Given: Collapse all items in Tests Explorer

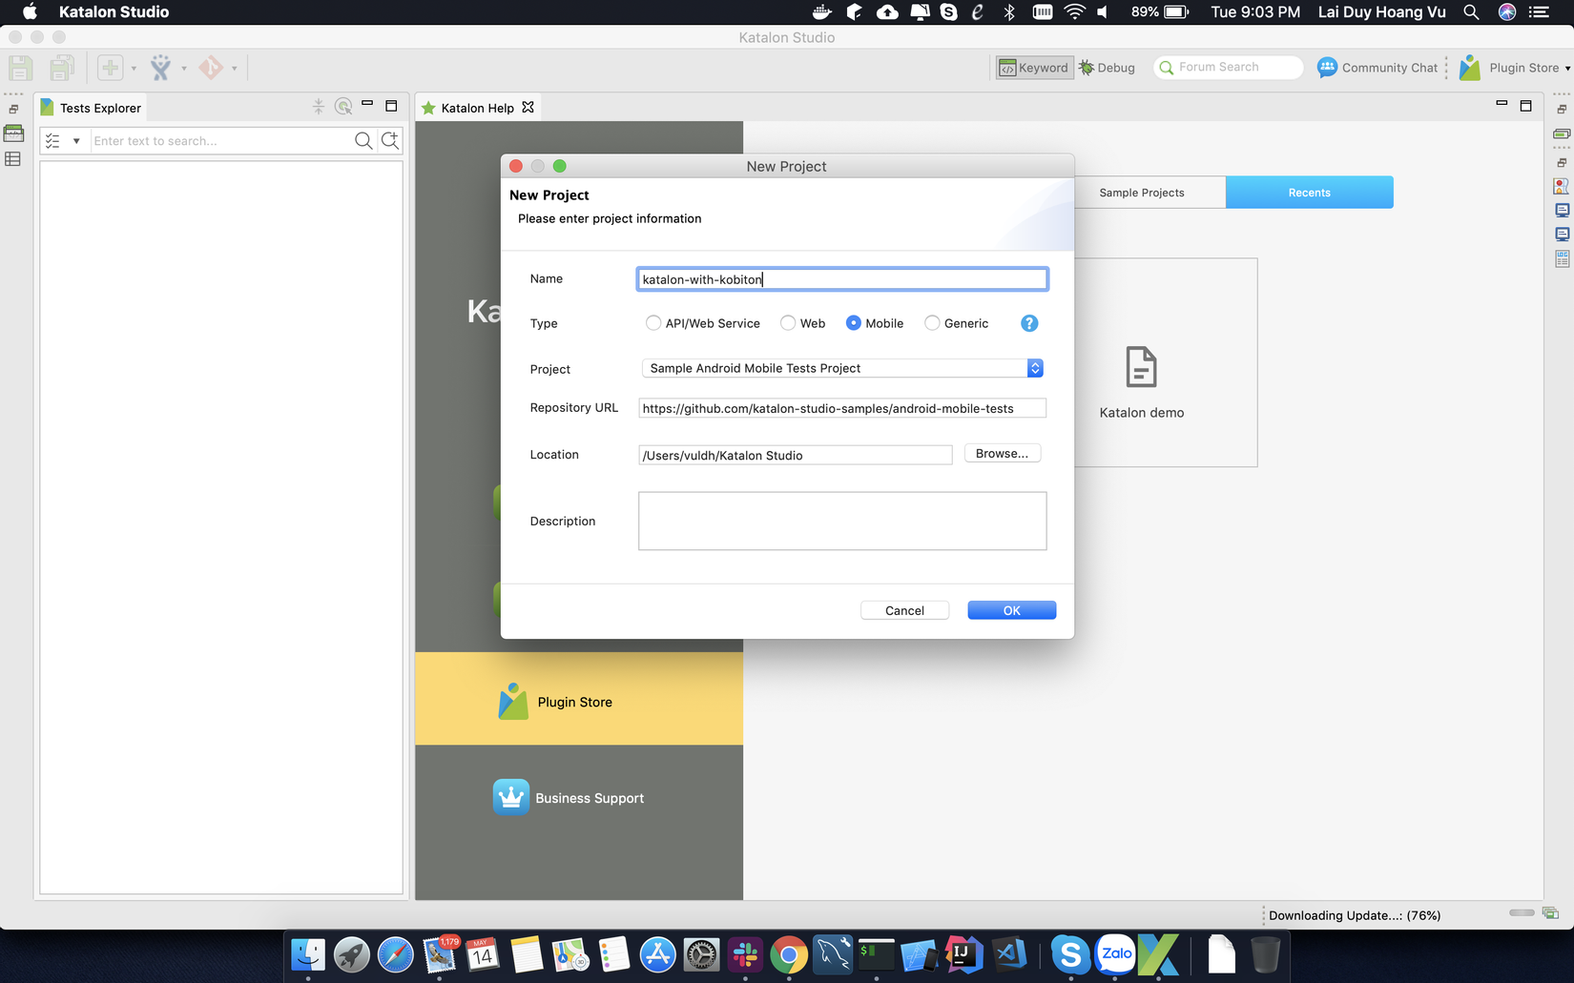Looking at the screenshot, I should coord(319,107).
